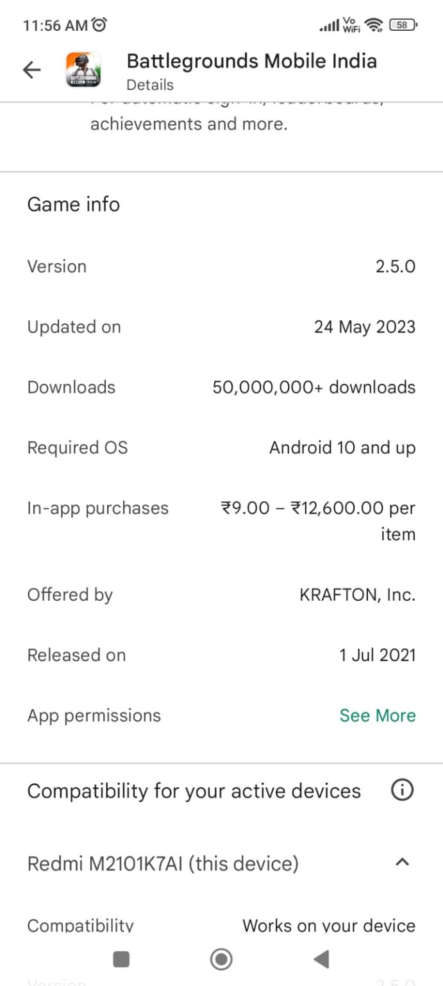
Task: Collapse the Redmi M2101K7AI device section
Action: 402,863
